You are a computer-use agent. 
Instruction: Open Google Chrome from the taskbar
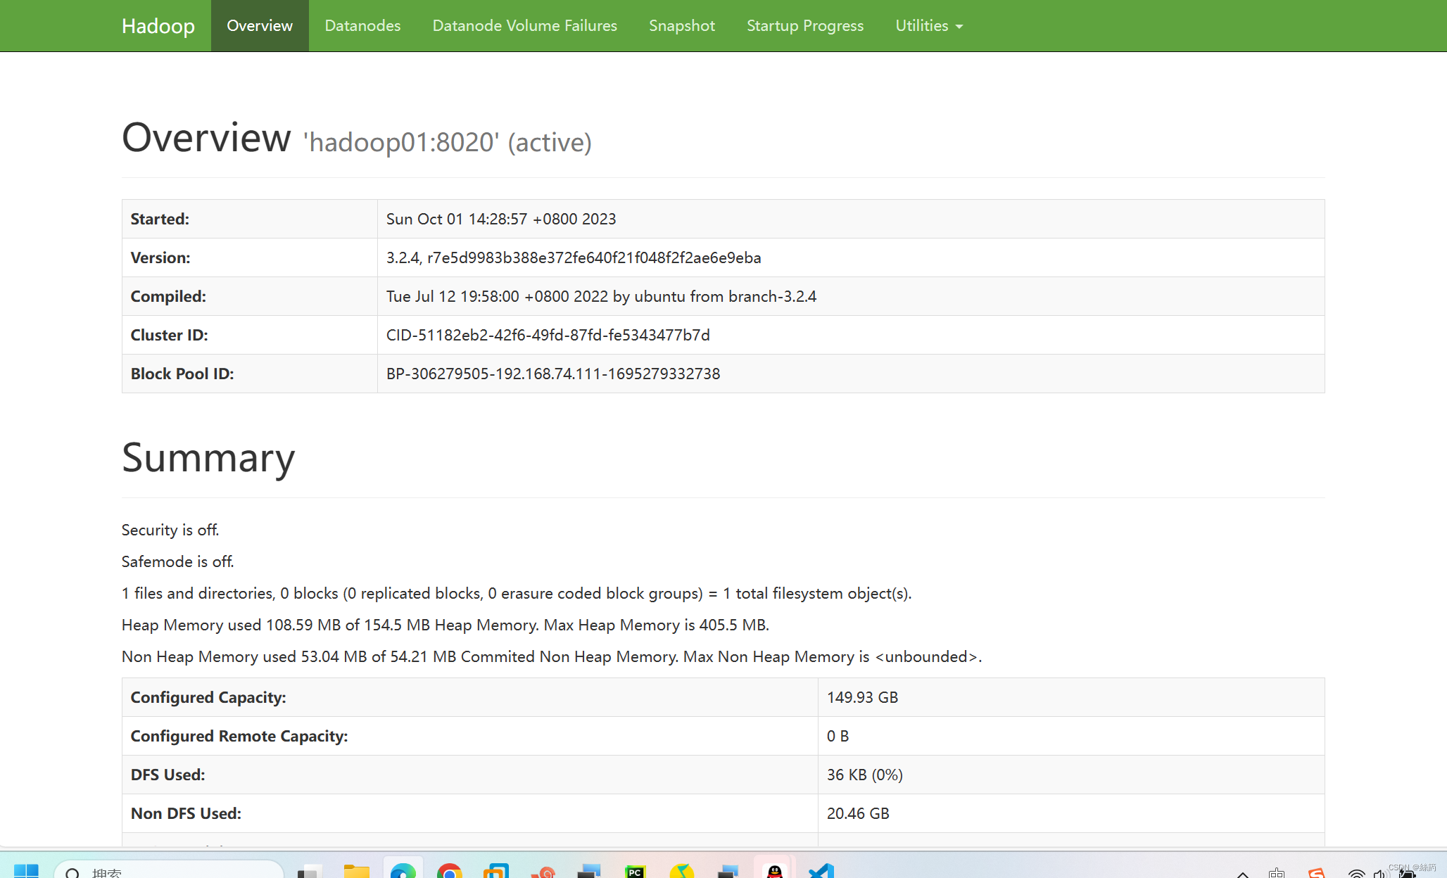pos(450,871)
